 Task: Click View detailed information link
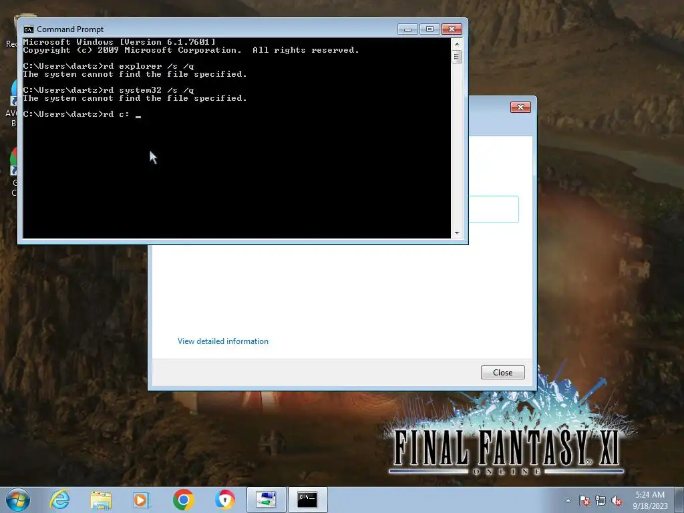click(x=223, y=341)
